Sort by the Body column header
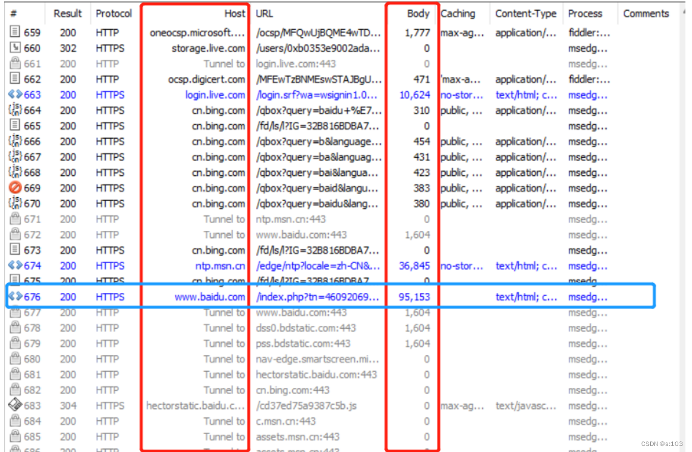This screenshot has width=692, height=452. pyautogui.click(x=418, y=14)
